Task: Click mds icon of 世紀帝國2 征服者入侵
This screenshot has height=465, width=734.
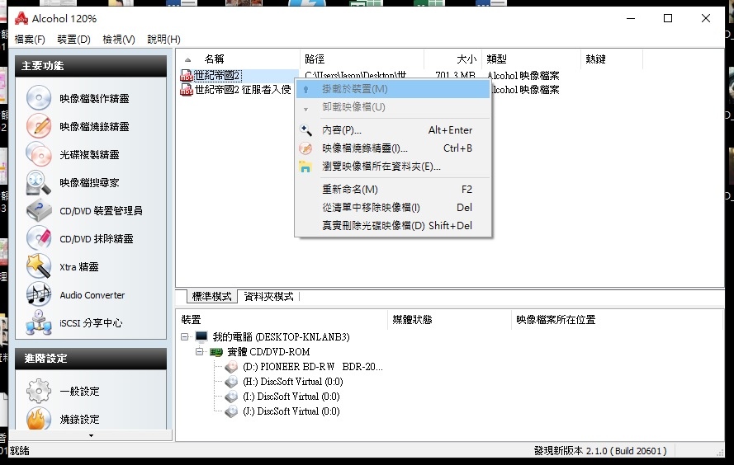Action: pos(187,89)
